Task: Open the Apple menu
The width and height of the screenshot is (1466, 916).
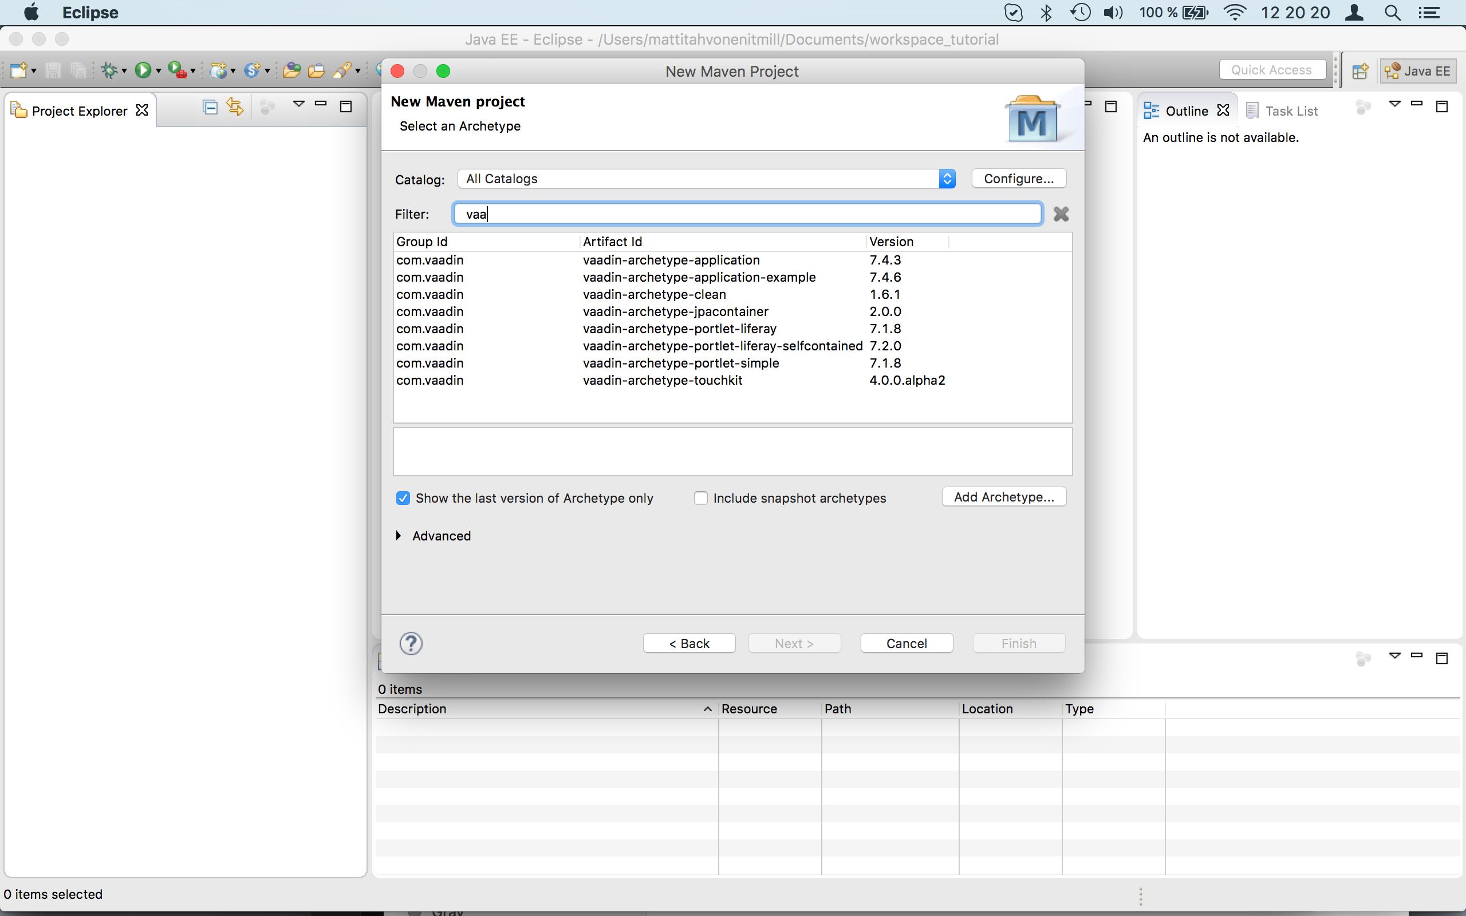Action: (x=31, y=13)
